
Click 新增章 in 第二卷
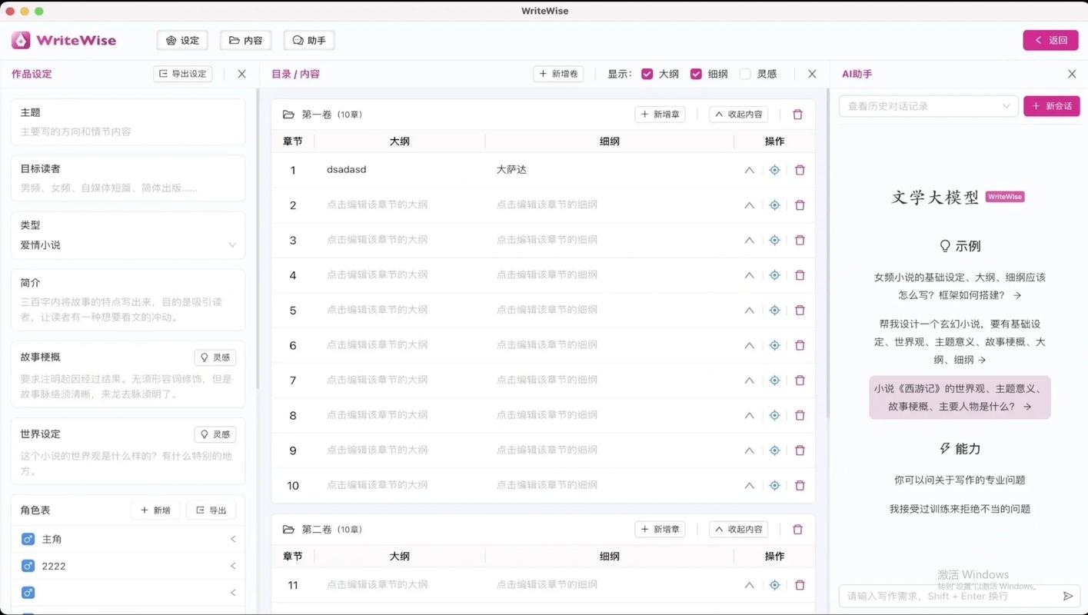point(660,530)
